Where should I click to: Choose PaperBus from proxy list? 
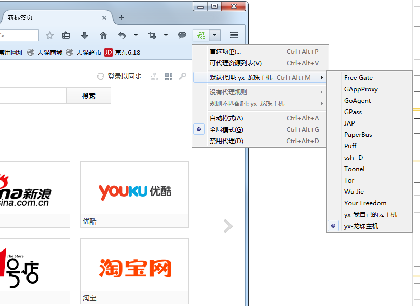369,135
